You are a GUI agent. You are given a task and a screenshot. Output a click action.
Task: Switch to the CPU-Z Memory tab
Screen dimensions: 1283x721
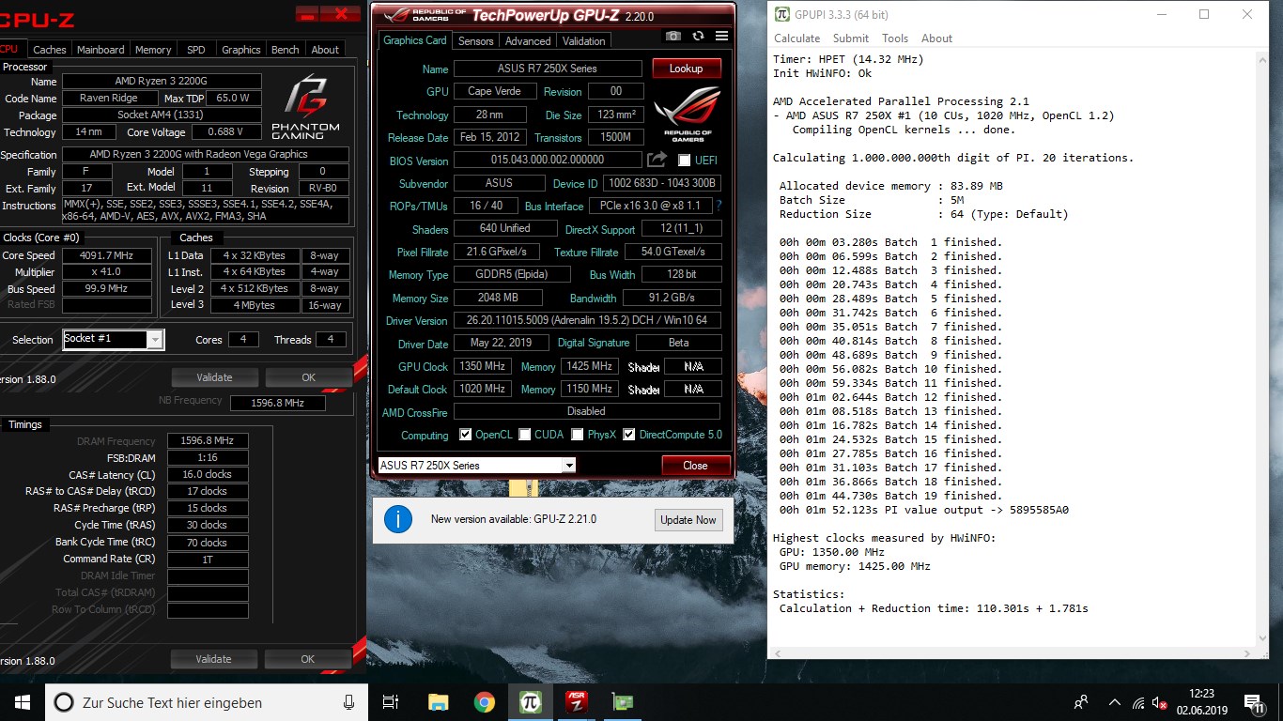pyautogui.click(x=153, y=50)
